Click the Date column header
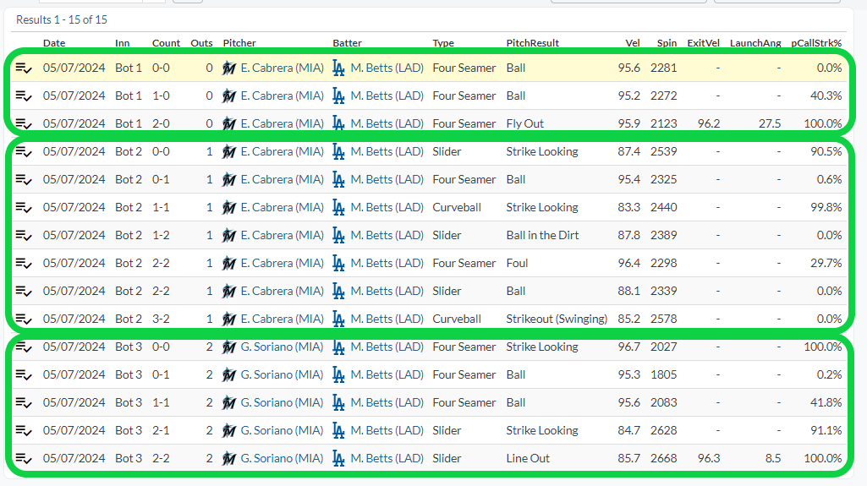The height and width of the screenshot is (486, 867). (54, 43)
